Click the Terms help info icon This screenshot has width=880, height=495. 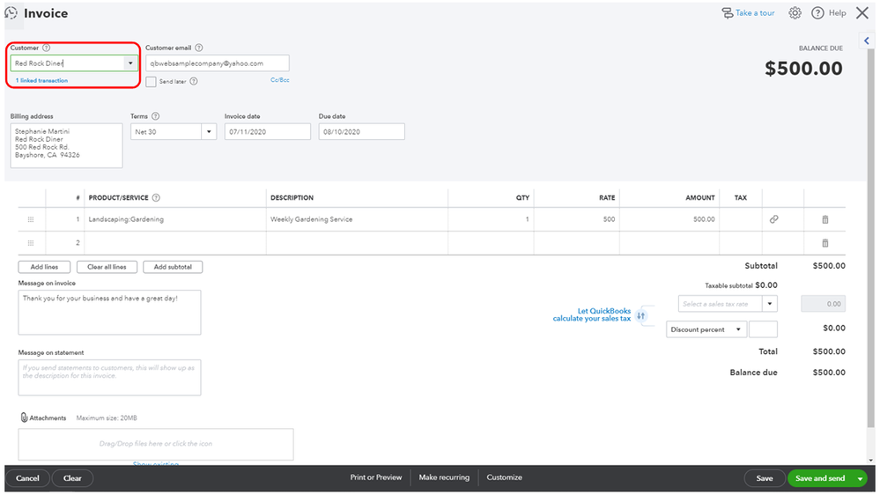156,116
